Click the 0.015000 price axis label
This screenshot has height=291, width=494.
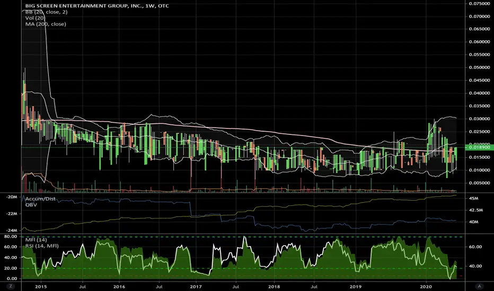480,158
